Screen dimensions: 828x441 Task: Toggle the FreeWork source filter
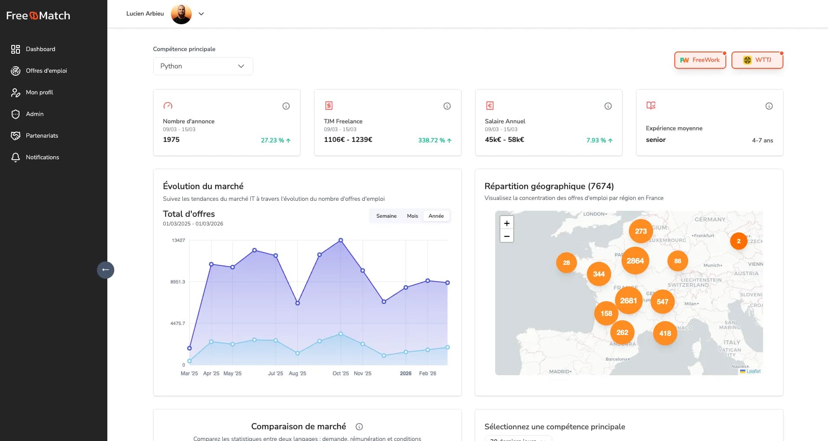(700, 60)
